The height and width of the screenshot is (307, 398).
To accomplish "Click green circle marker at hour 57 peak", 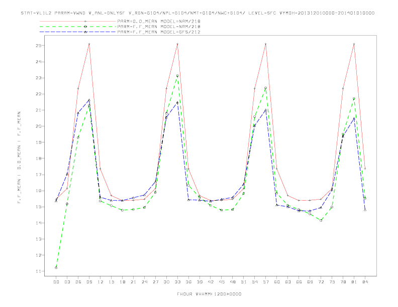I will 266,88.
